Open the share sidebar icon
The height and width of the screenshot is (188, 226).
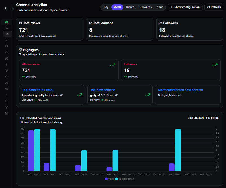pyautogui.click(x=6, y=89)
